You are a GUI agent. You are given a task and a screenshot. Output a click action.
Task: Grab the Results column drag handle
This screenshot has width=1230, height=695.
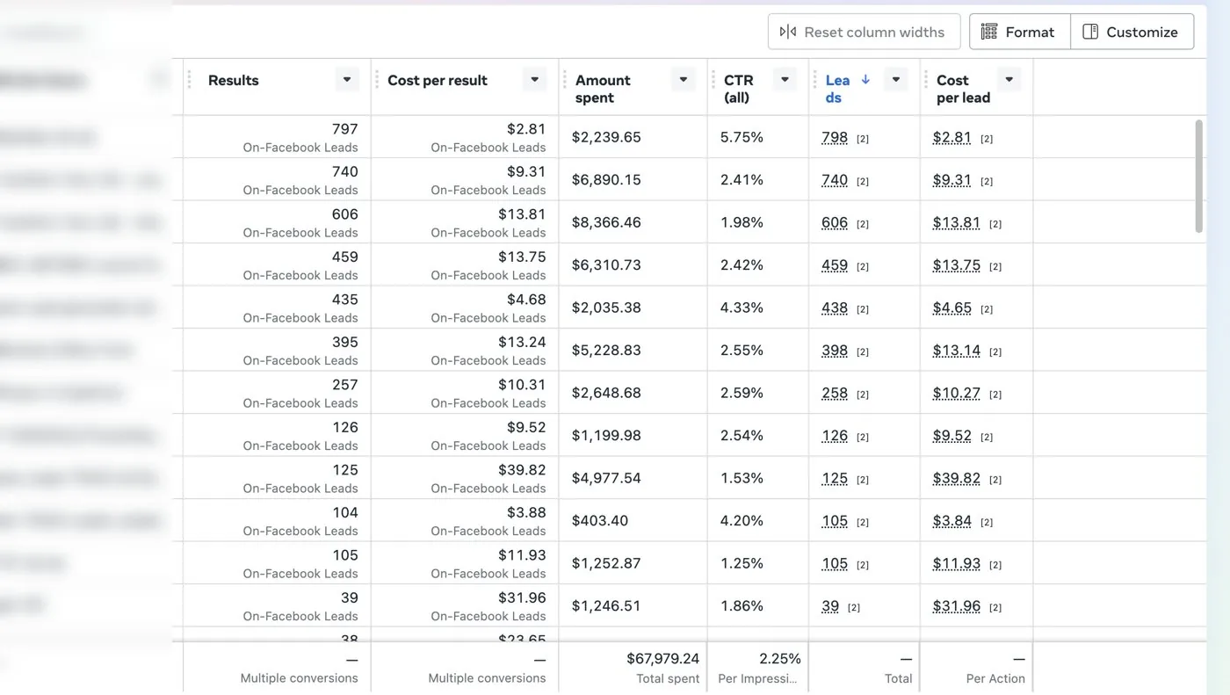tap(189, 80)
